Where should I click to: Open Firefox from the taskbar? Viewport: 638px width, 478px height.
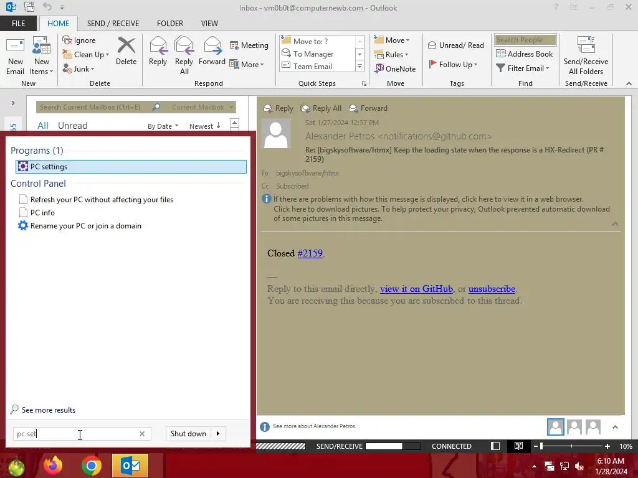pyautogui.click(x=53, y=466)
